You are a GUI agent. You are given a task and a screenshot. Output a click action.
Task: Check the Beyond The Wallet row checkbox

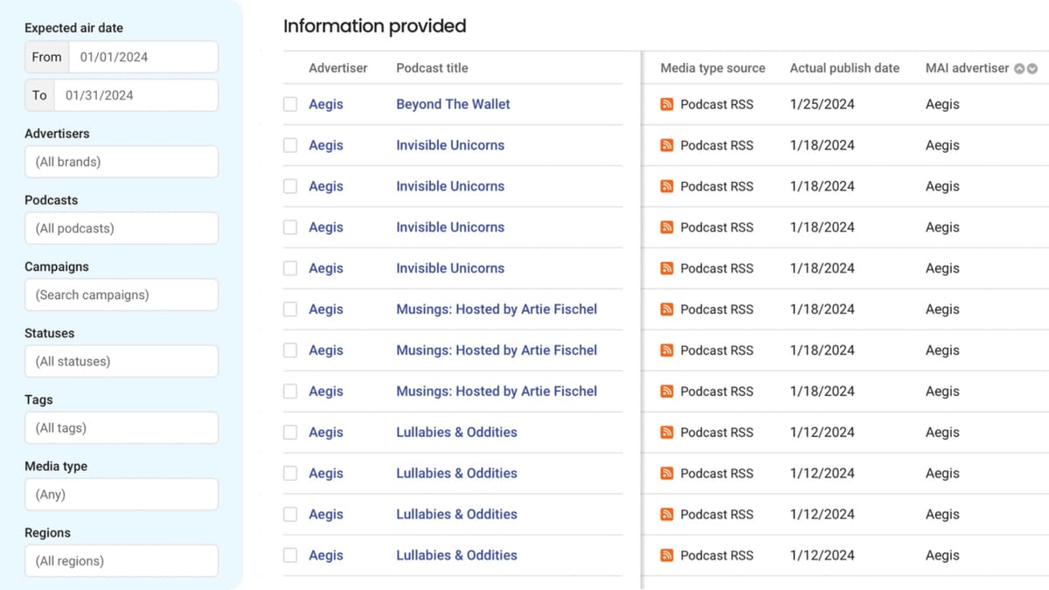[290, 105]
